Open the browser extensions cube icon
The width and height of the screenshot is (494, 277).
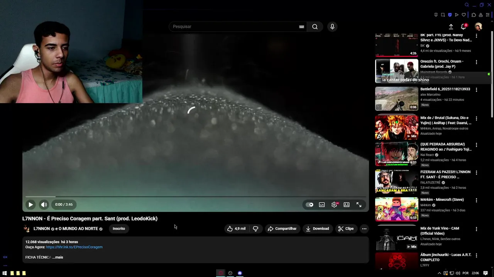point(474,15)
